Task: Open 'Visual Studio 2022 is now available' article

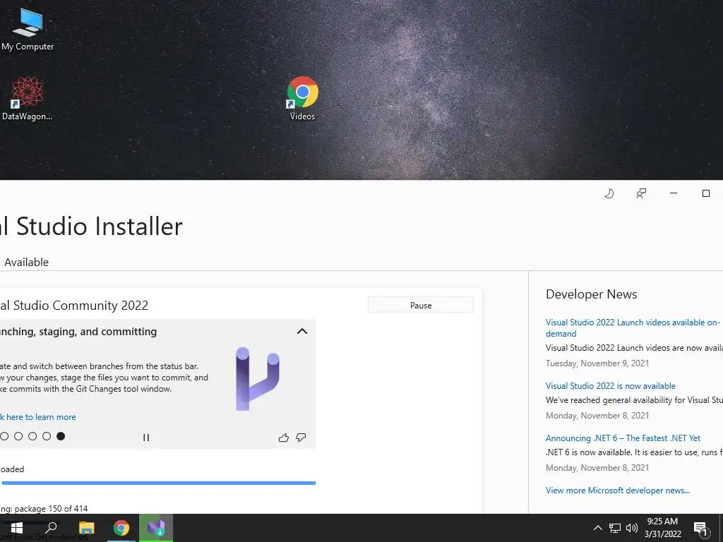Action: point(611,386)
